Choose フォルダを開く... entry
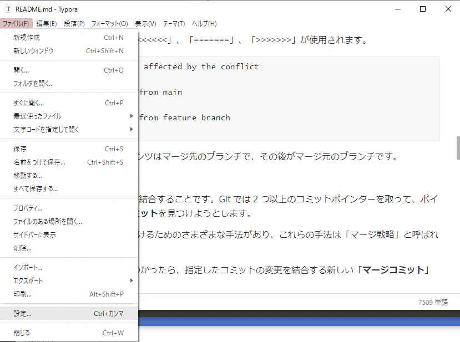 pyautogui.click(x=69, y=84)
